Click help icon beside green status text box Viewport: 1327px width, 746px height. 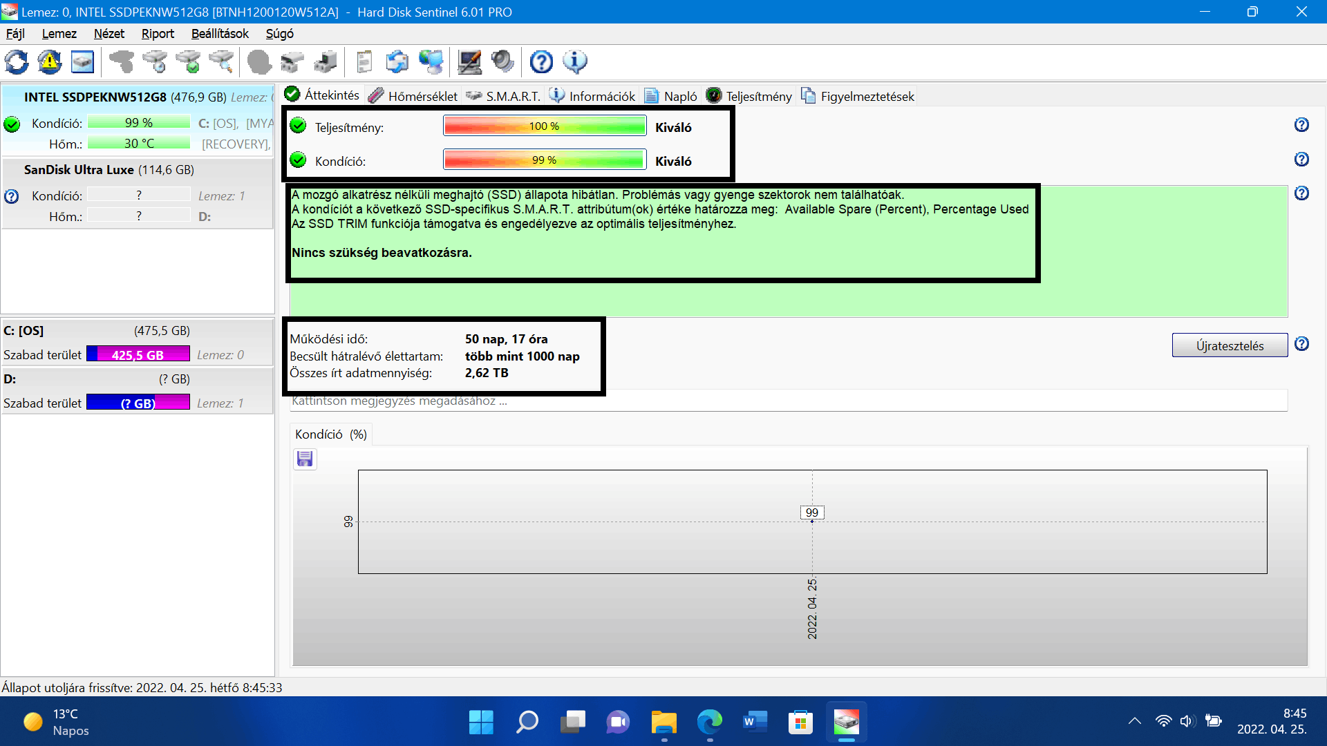[1301, 193]
